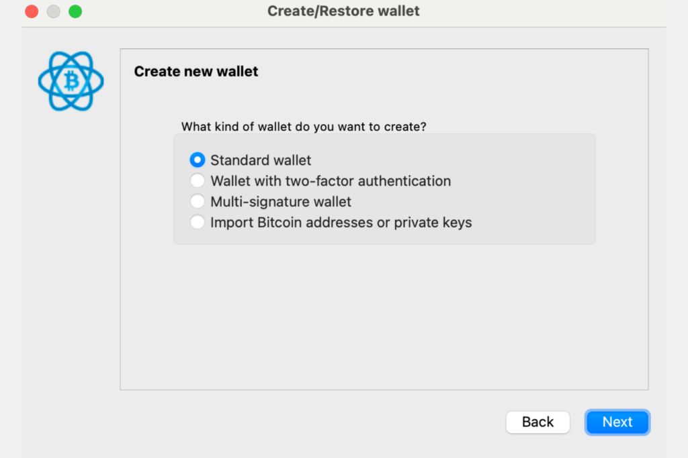Click the blank area below the wallet options box
Screen dimensions: 688x458
click(383, 315)
